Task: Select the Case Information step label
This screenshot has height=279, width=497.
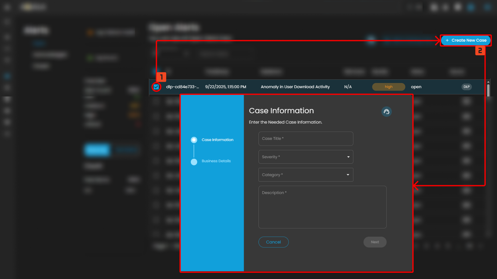Action: 217,140
